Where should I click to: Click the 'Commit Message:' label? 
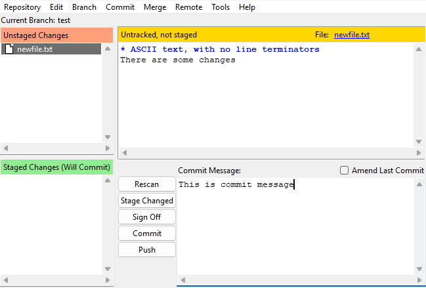click(209, 171)
